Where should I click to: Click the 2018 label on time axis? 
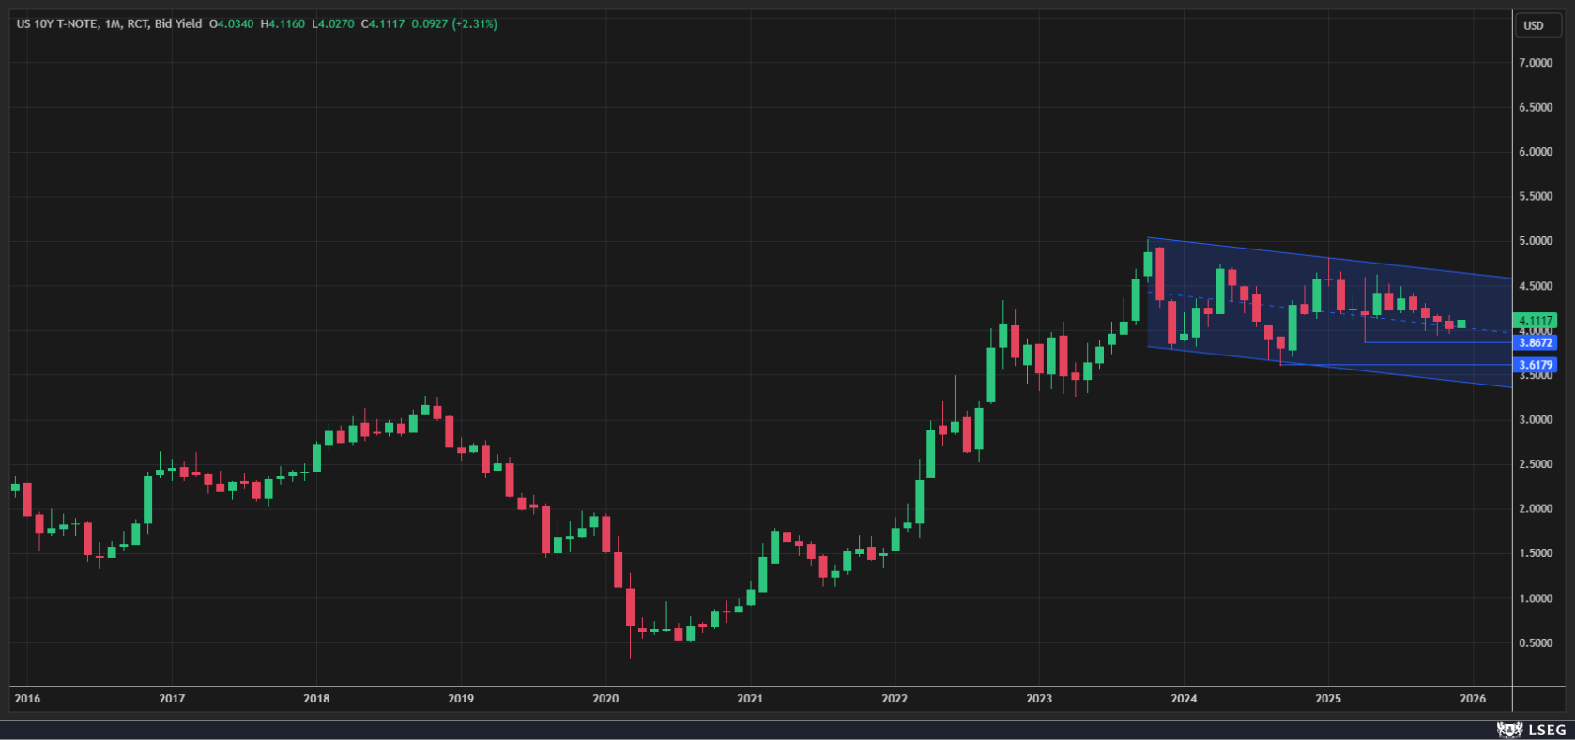point(316,699)
